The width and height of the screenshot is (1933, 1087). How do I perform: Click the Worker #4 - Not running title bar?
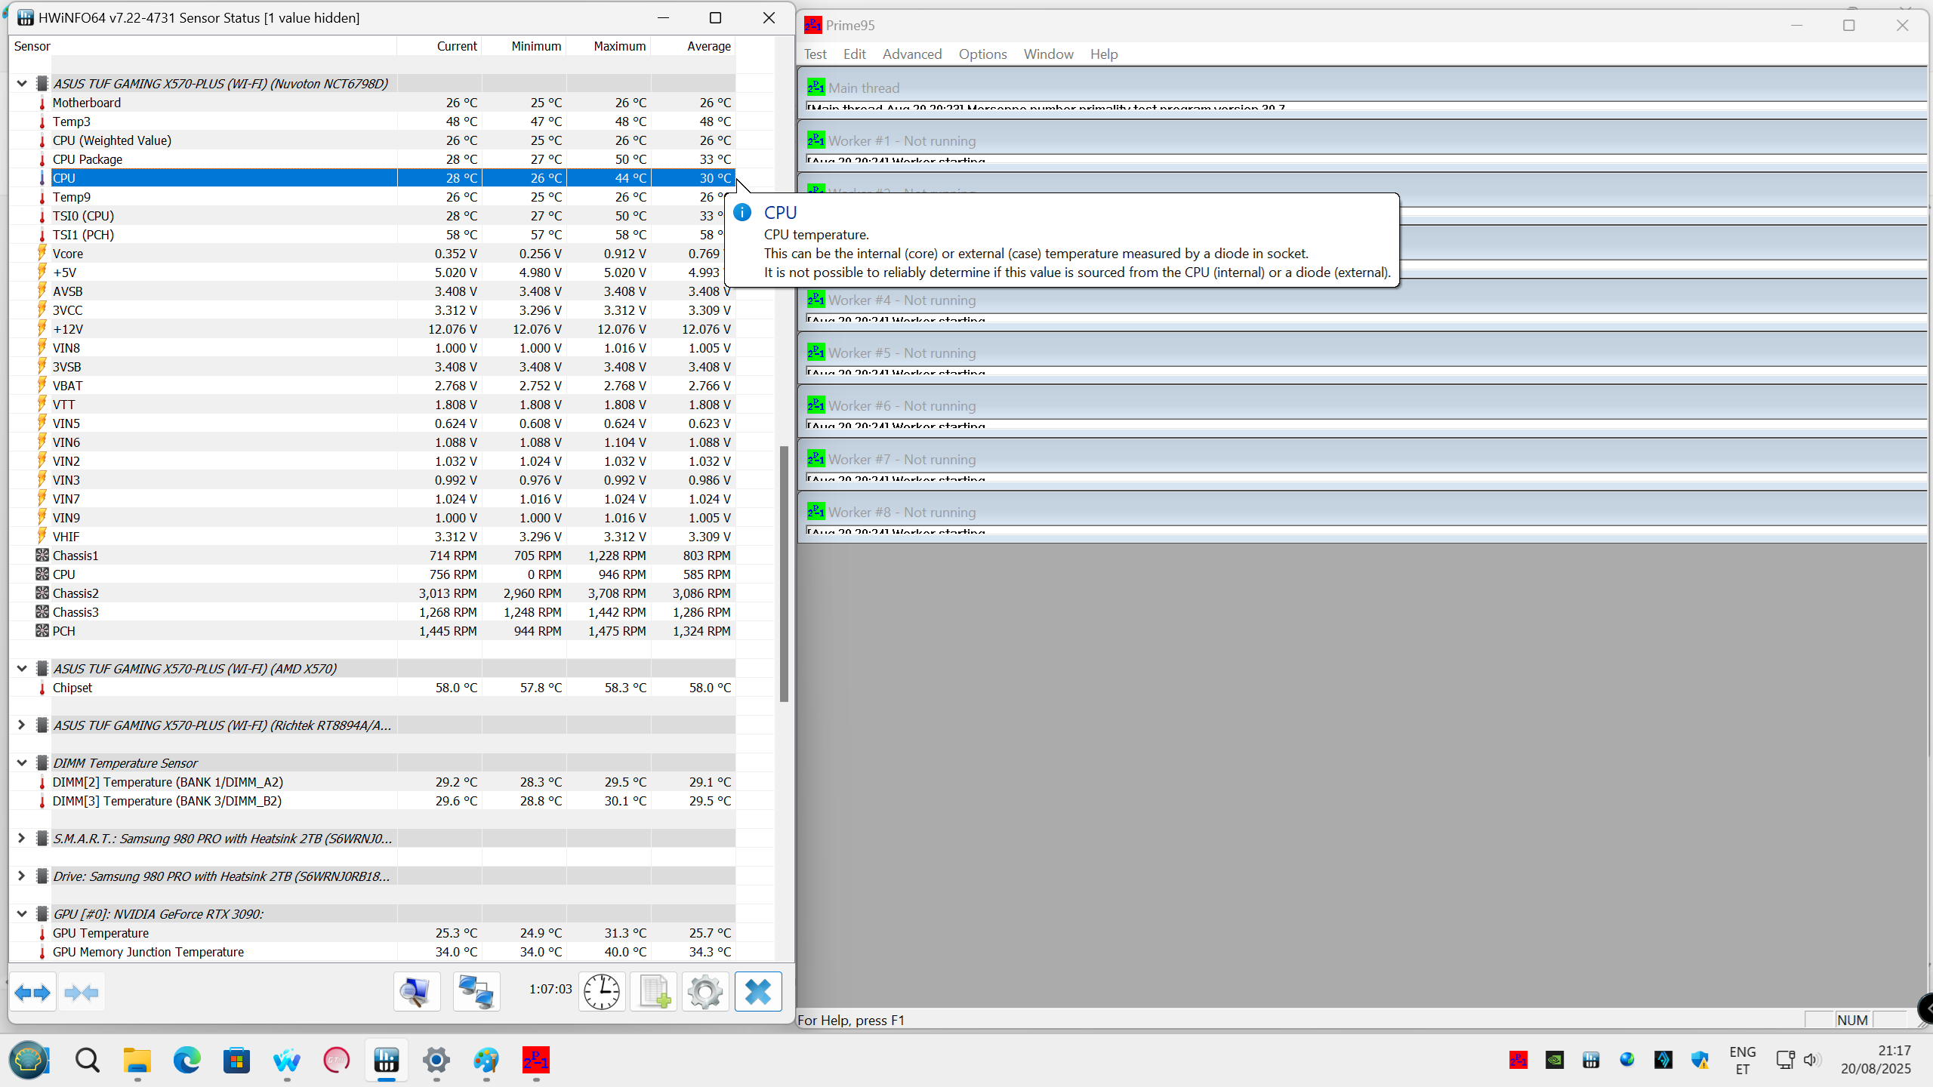click(1363, 300)
